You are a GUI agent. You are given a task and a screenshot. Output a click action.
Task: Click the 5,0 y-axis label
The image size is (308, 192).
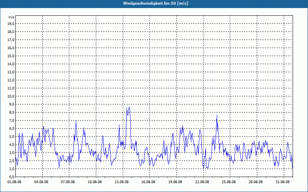(x=12, y=136)
